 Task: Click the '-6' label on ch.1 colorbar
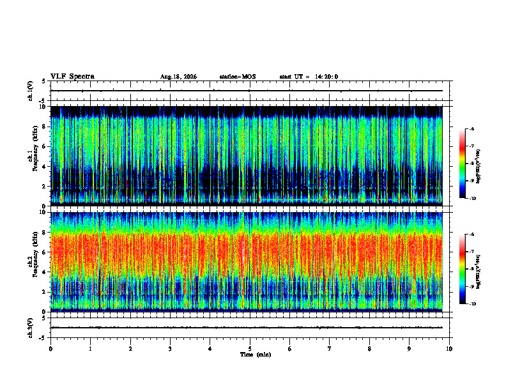point(471,128)
